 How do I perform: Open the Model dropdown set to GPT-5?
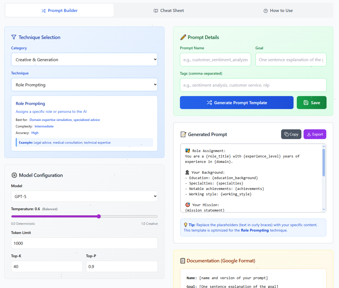coord(84,196)
